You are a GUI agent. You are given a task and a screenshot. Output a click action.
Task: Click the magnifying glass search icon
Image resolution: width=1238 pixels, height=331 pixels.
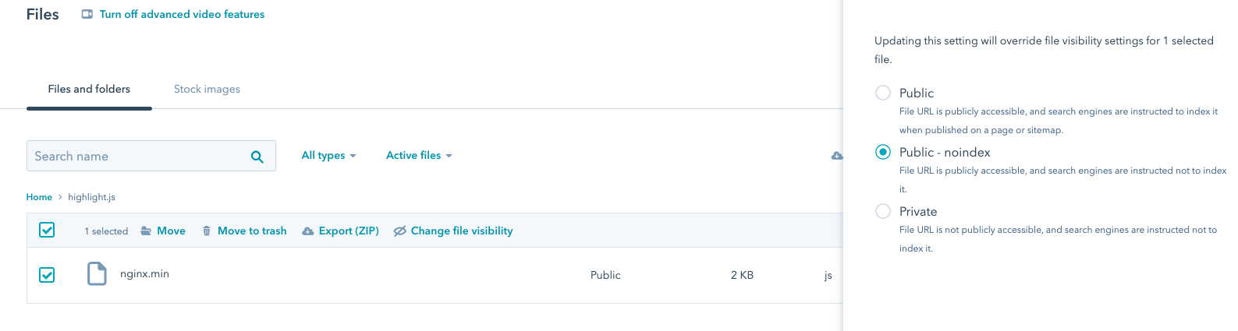pyautogui.click(x=257, y=157)
